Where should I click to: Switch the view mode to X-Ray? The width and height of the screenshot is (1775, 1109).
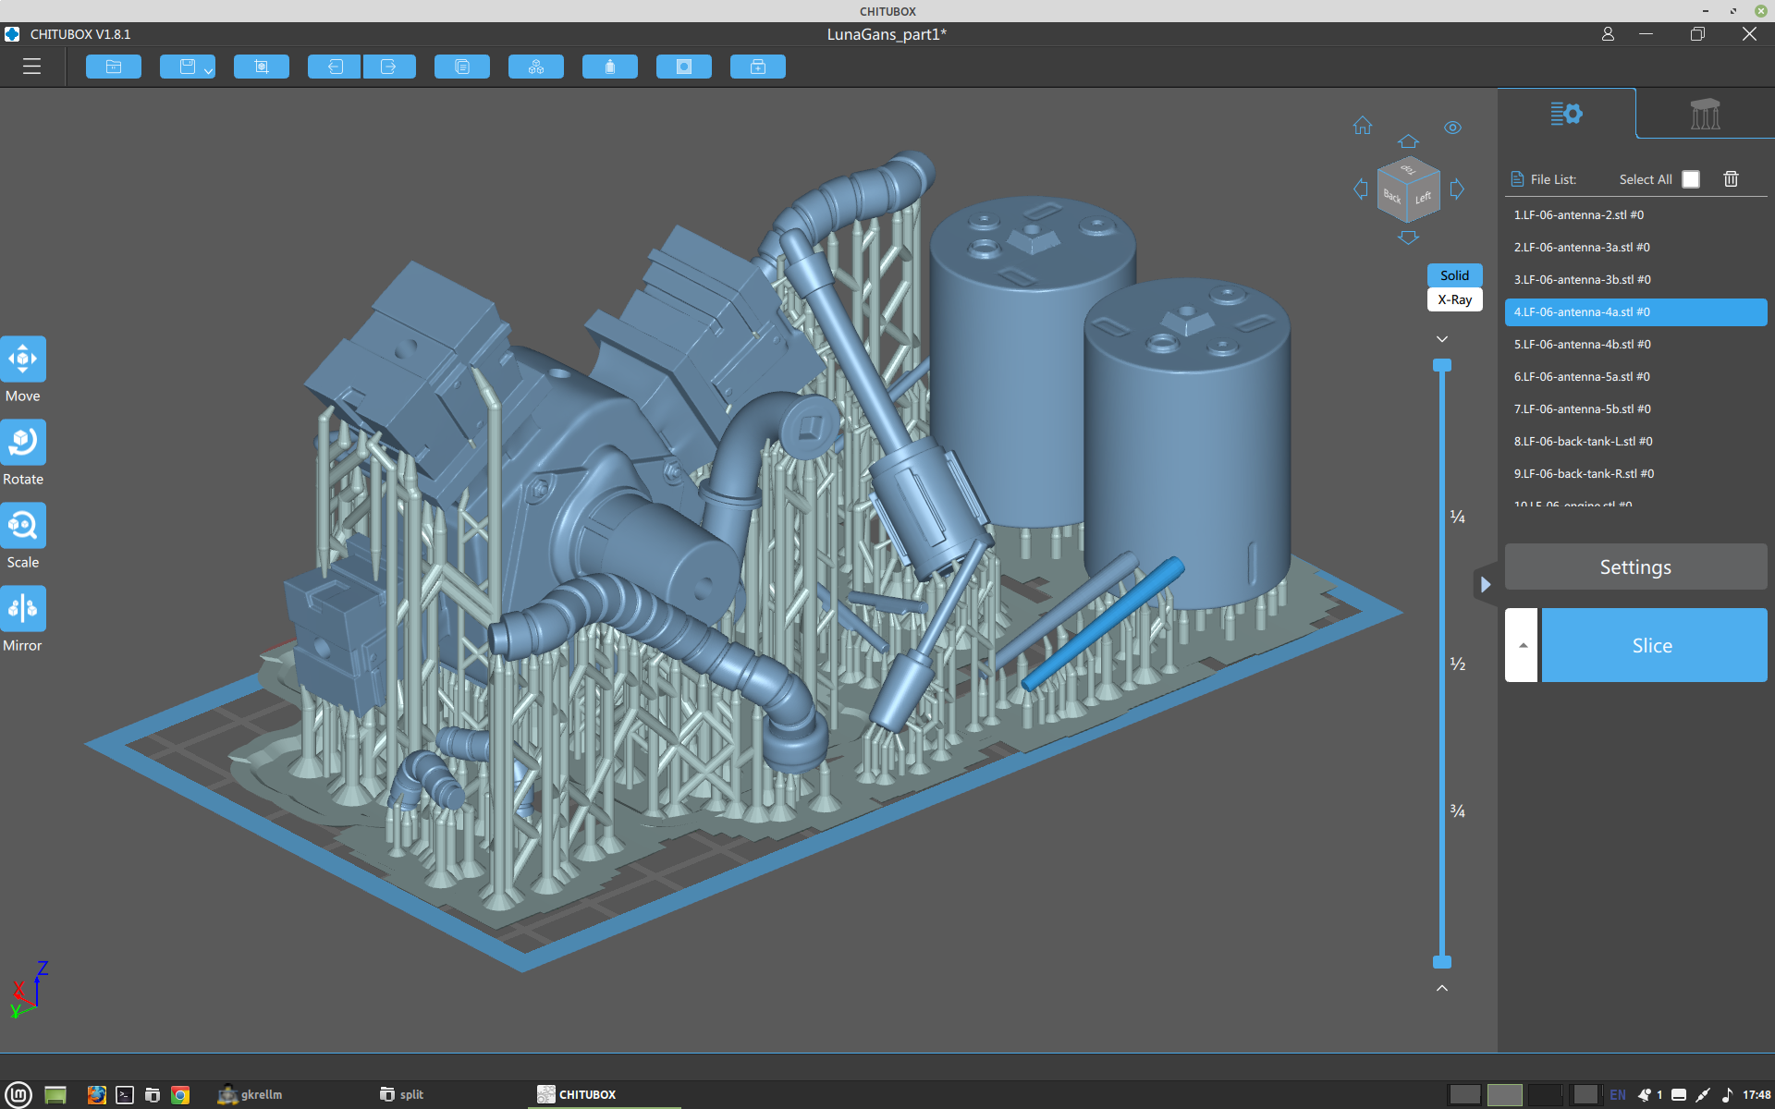point(1454,299)
